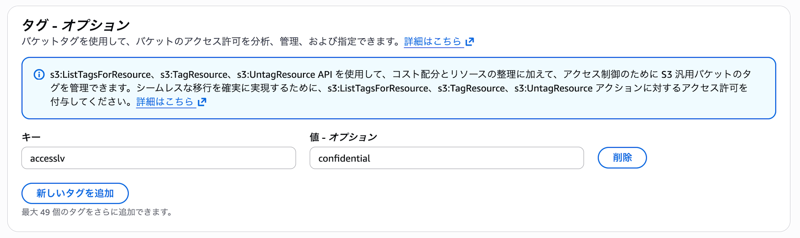This screenshot has height=238, width=800.
Task: Click the 最大 49 個のタグ helper text
Action: click(97, 212)
